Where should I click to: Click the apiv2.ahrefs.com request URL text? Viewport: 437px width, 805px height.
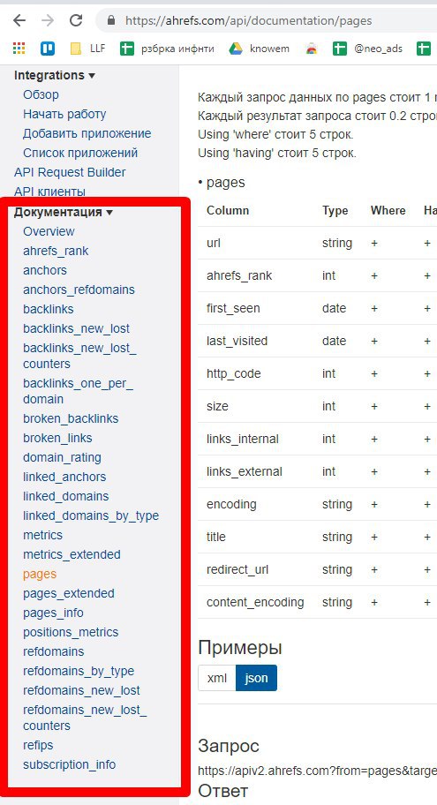[x=317, y=771]
